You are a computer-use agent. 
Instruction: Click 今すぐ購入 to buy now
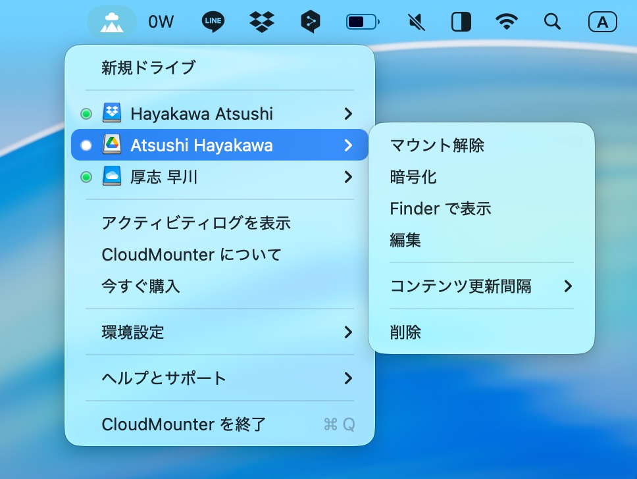(x=141, y=286)
